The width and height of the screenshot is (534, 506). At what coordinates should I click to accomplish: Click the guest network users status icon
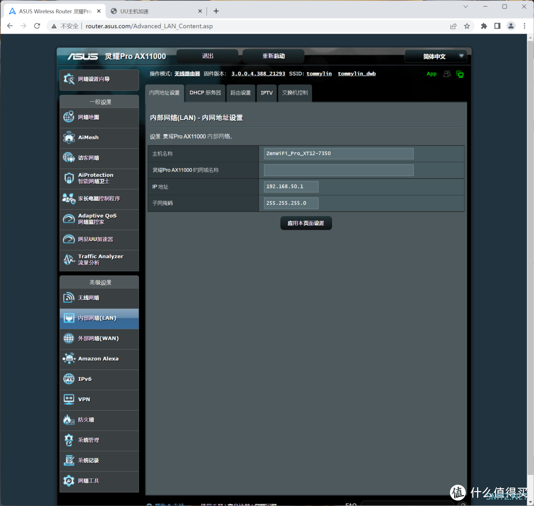click(x=447, y=74)
